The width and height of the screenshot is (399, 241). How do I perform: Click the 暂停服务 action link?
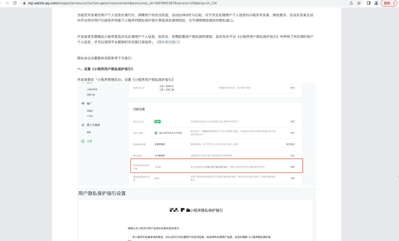click(x=291, y=144)
